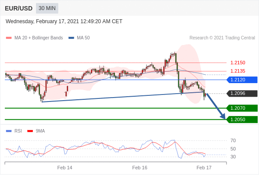Click the RSI 70 level label
The image size is (259, 175).
click(233, 140)
